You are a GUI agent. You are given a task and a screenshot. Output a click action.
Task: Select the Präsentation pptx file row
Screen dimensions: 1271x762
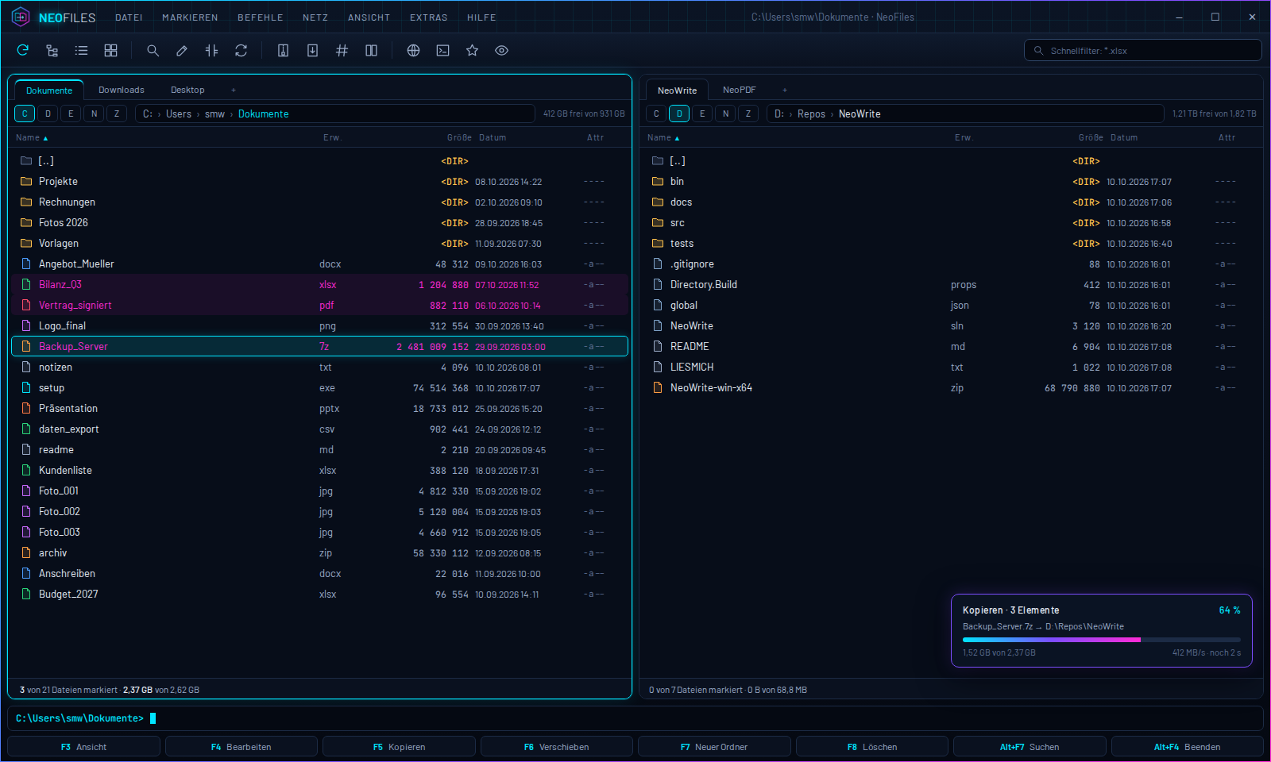[x=319, y=409]
